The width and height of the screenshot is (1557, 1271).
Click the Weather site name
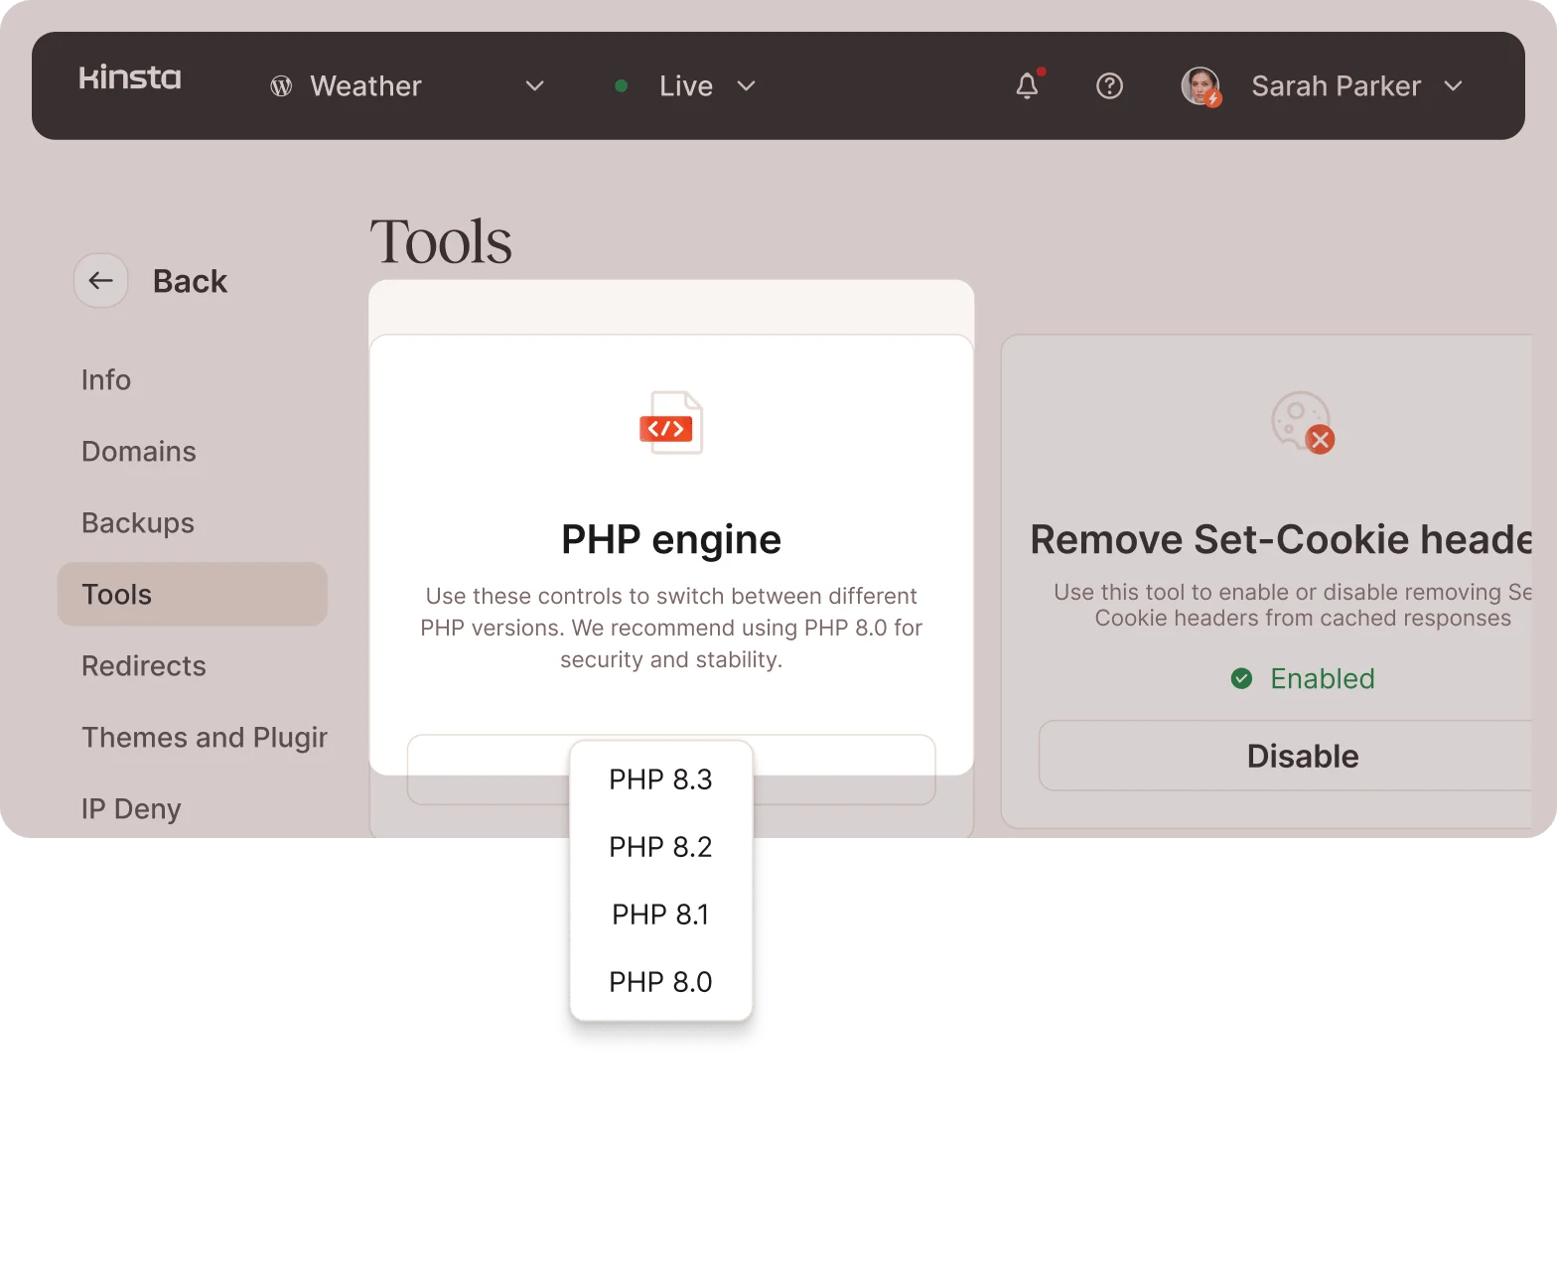(x=366, y=86)
